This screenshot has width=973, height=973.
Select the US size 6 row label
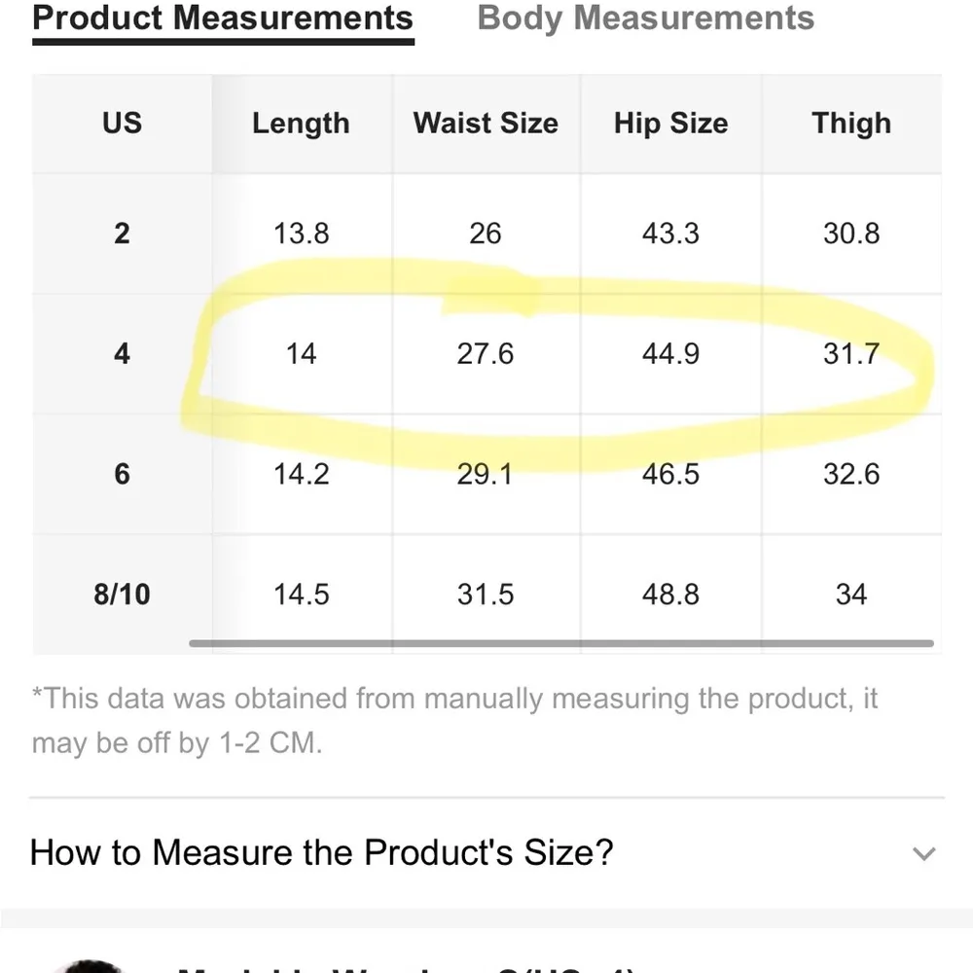tap(122, 474)
